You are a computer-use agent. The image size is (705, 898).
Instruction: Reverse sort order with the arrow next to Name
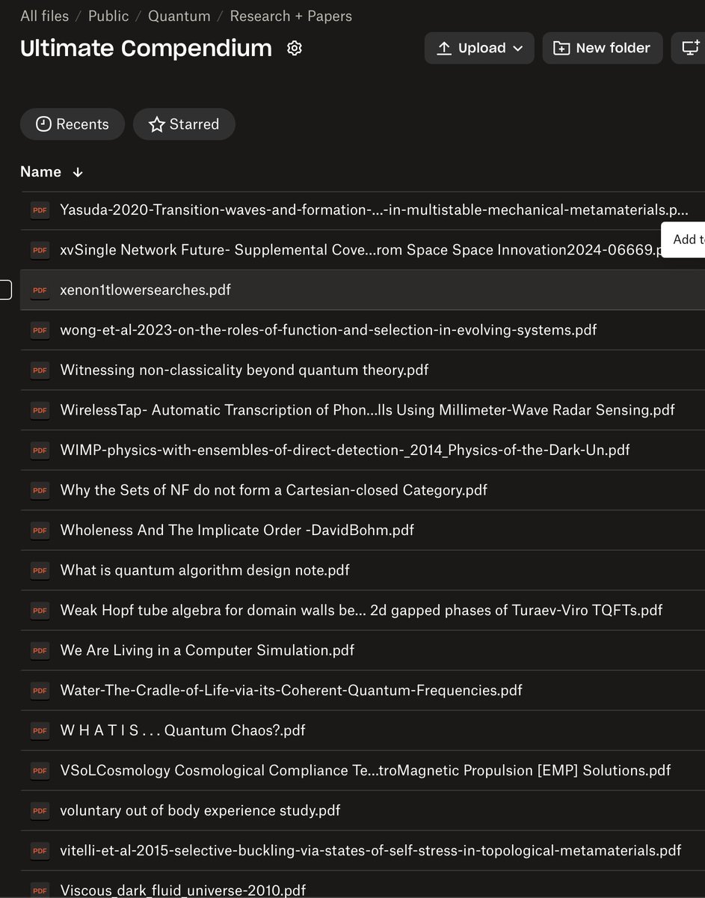(78, 172)
